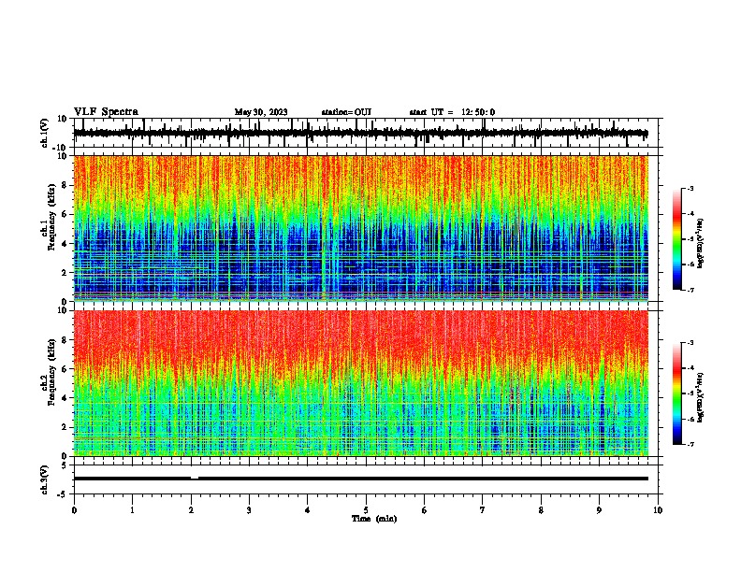Screen dimensions: 741x572
Task: Click the "Time (min)" axis label
Action: [x=374, y=519]
